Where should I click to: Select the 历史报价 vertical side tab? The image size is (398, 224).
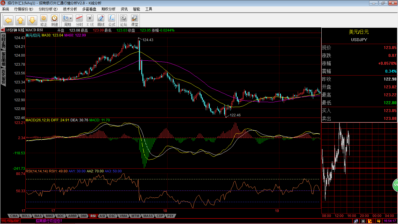pyautogui.click(x=3, y=77)
